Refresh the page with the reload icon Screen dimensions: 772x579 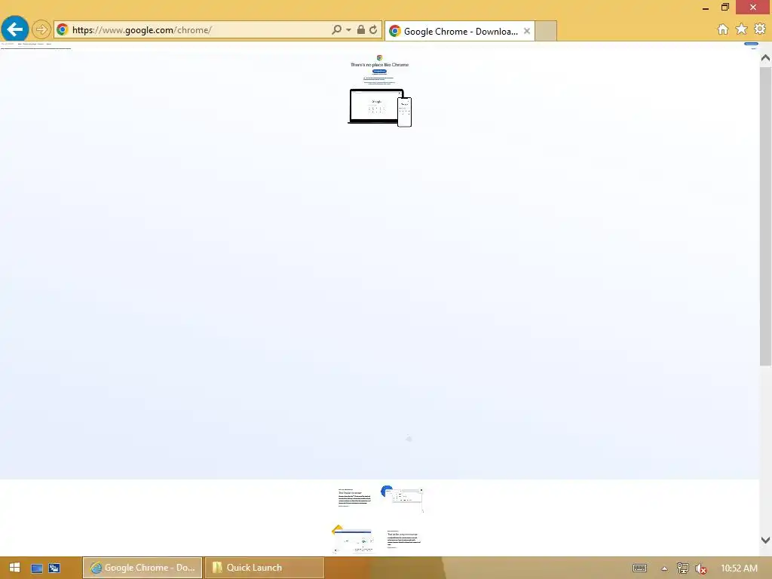click(374, 29)
